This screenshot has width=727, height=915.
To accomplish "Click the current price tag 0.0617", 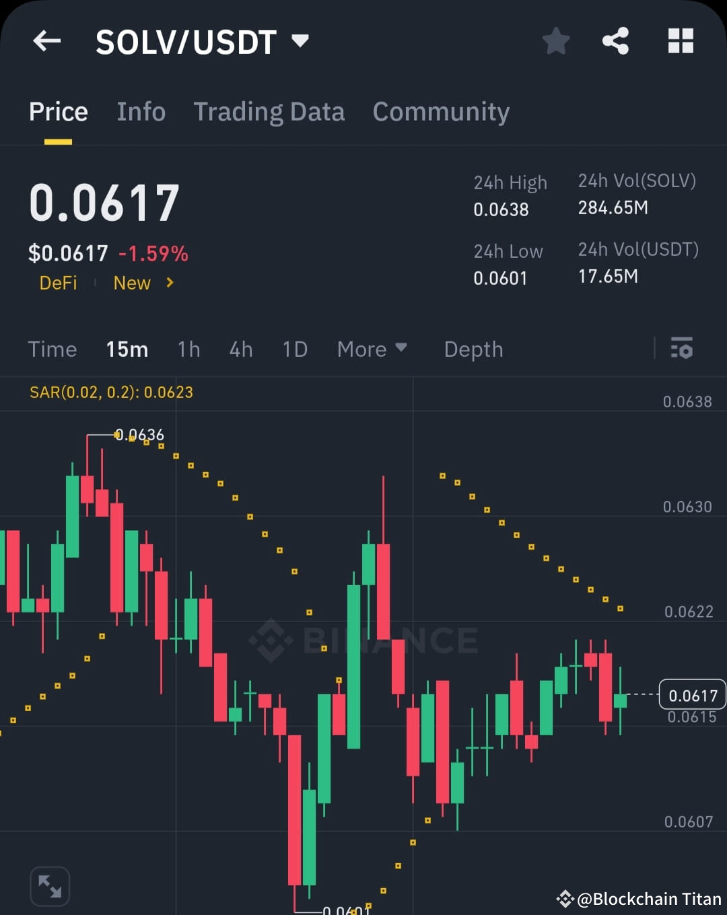I will click(692, 695).
